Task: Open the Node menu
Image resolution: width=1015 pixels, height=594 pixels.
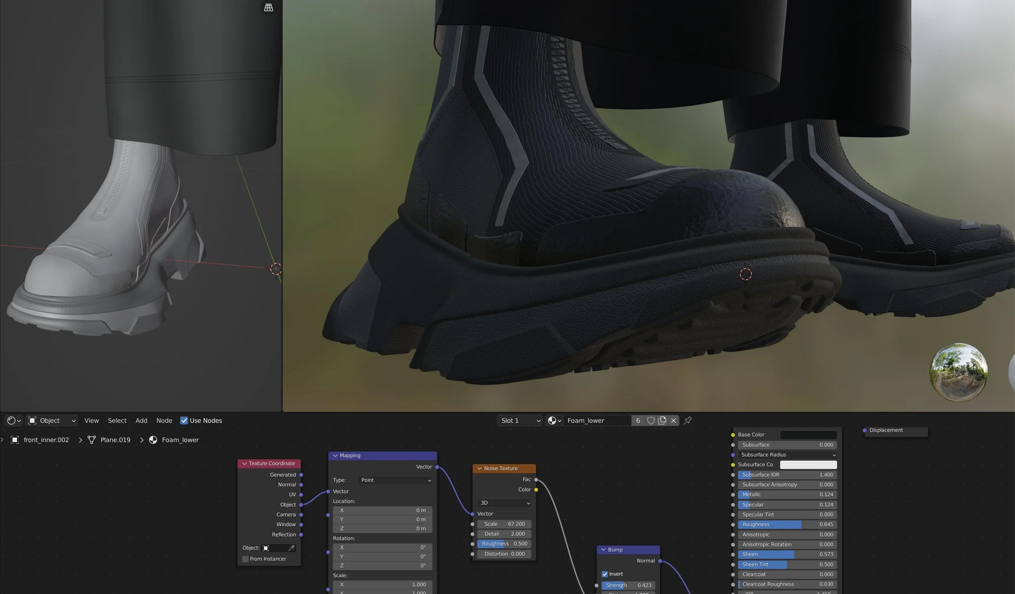Action: 164,420
